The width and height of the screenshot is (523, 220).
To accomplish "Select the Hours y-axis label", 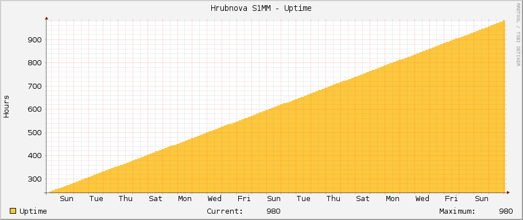I will click(6, 107).
